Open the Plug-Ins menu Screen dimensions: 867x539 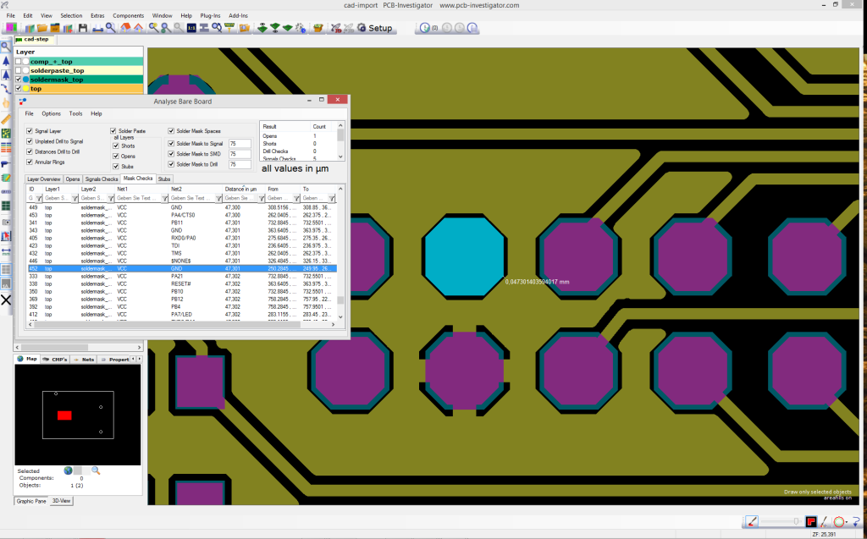(x=209, y=16)
